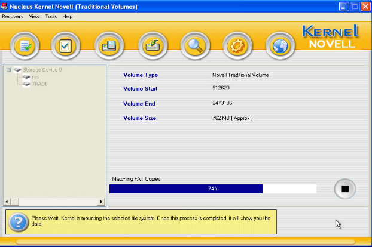Click the TRADI volume drive icon
The height and width of the screenshot is (247, 372).
[x=26, y=84]
